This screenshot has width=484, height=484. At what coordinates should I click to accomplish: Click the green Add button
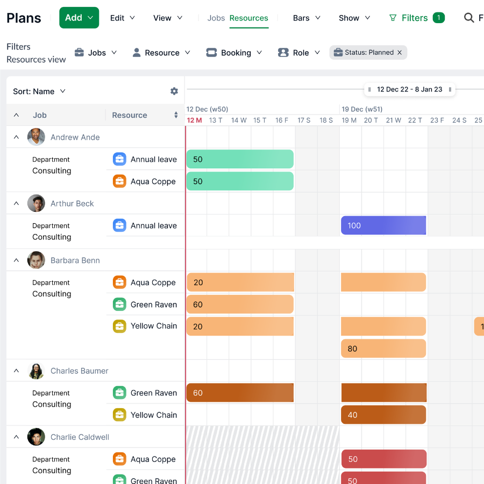point(79,17)
